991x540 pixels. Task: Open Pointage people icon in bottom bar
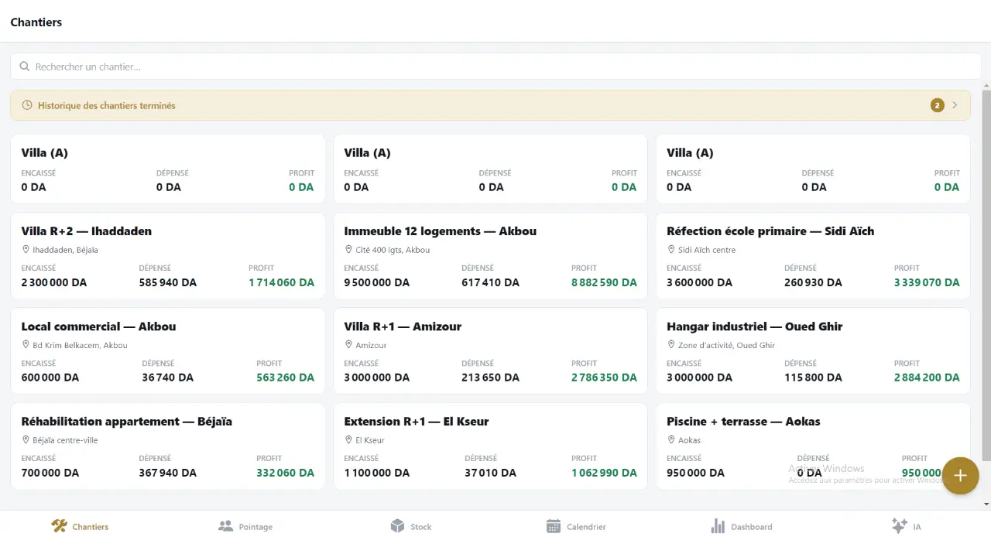pos(225,526)
